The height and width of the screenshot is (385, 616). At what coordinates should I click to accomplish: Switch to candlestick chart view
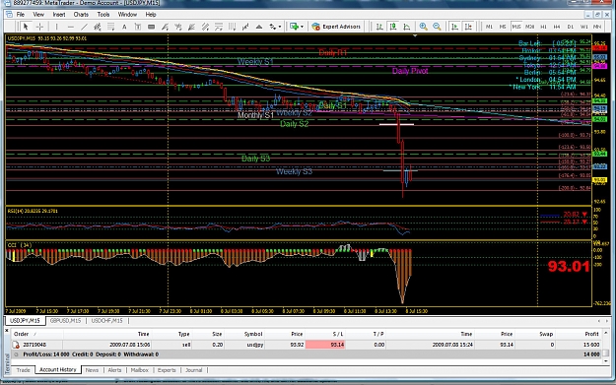tap(393, 27)
